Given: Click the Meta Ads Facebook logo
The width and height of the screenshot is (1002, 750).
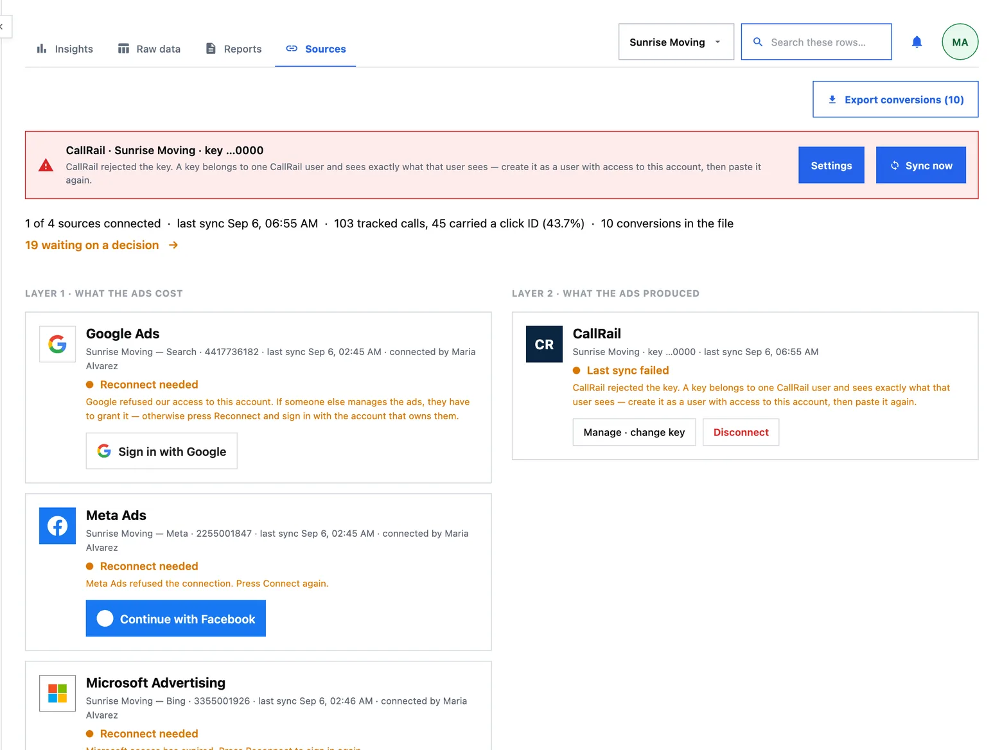Looking at the screenshot, I should tap(57, 526).
